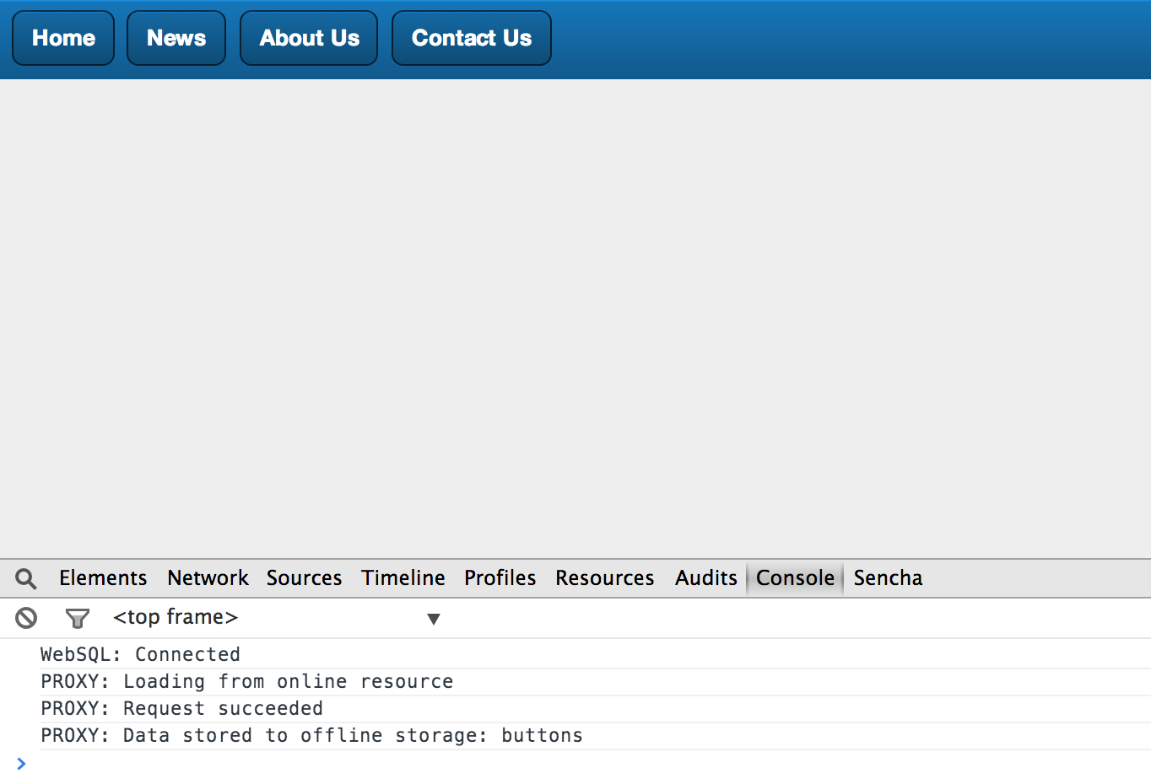Switch to the Elements tab

coord(103,578)
